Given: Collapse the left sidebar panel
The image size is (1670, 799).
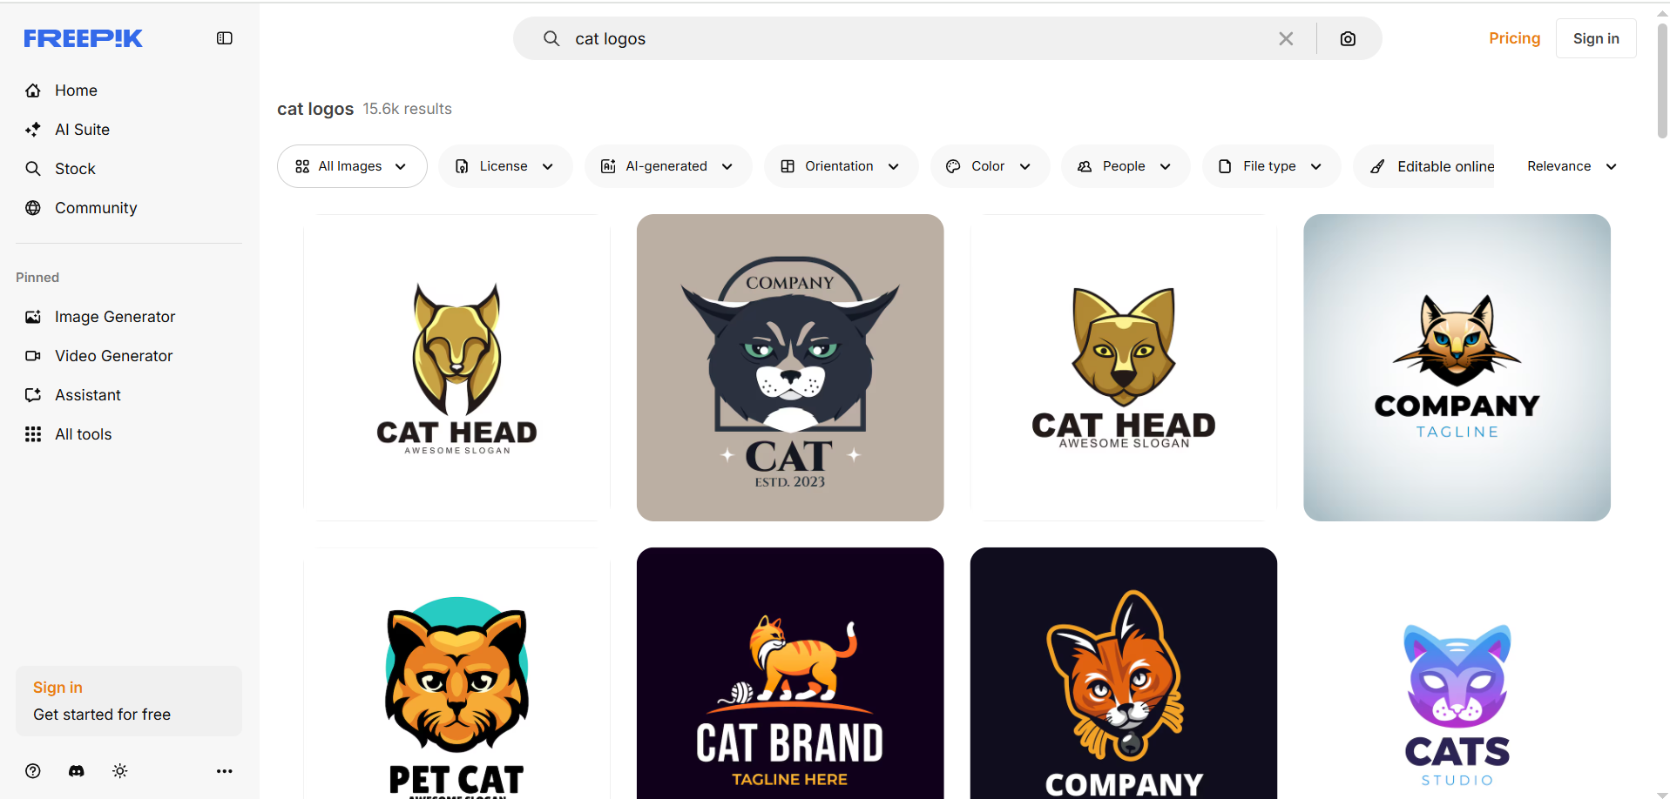Looking at the screenshot, I should tap(224, 38).
